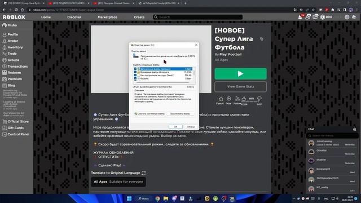Click View files (Просмотреть файлы) button
The image size is (361, 203).
(180, 114)
